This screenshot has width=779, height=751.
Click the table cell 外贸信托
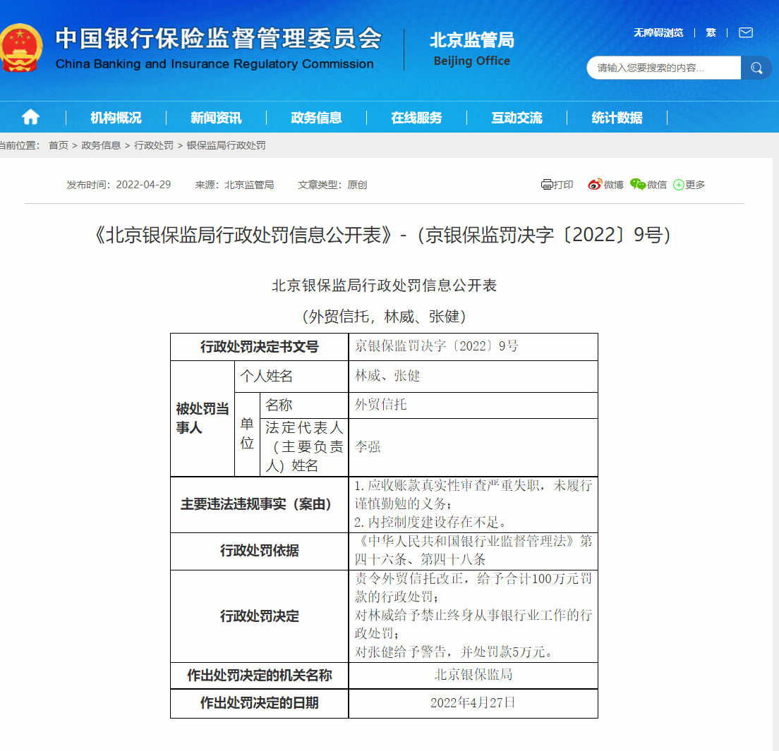click(473, 405)
